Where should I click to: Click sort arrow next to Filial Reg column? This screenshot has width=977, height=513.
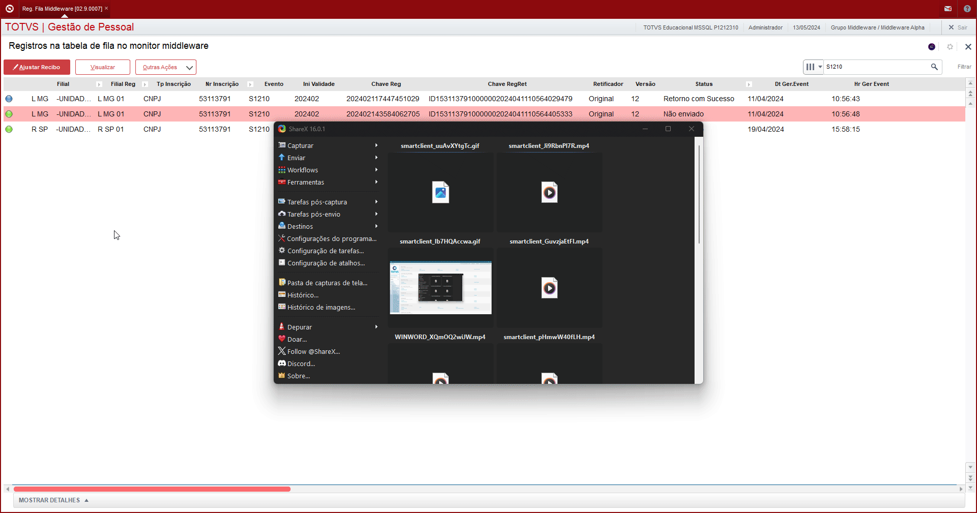(145, 84)
